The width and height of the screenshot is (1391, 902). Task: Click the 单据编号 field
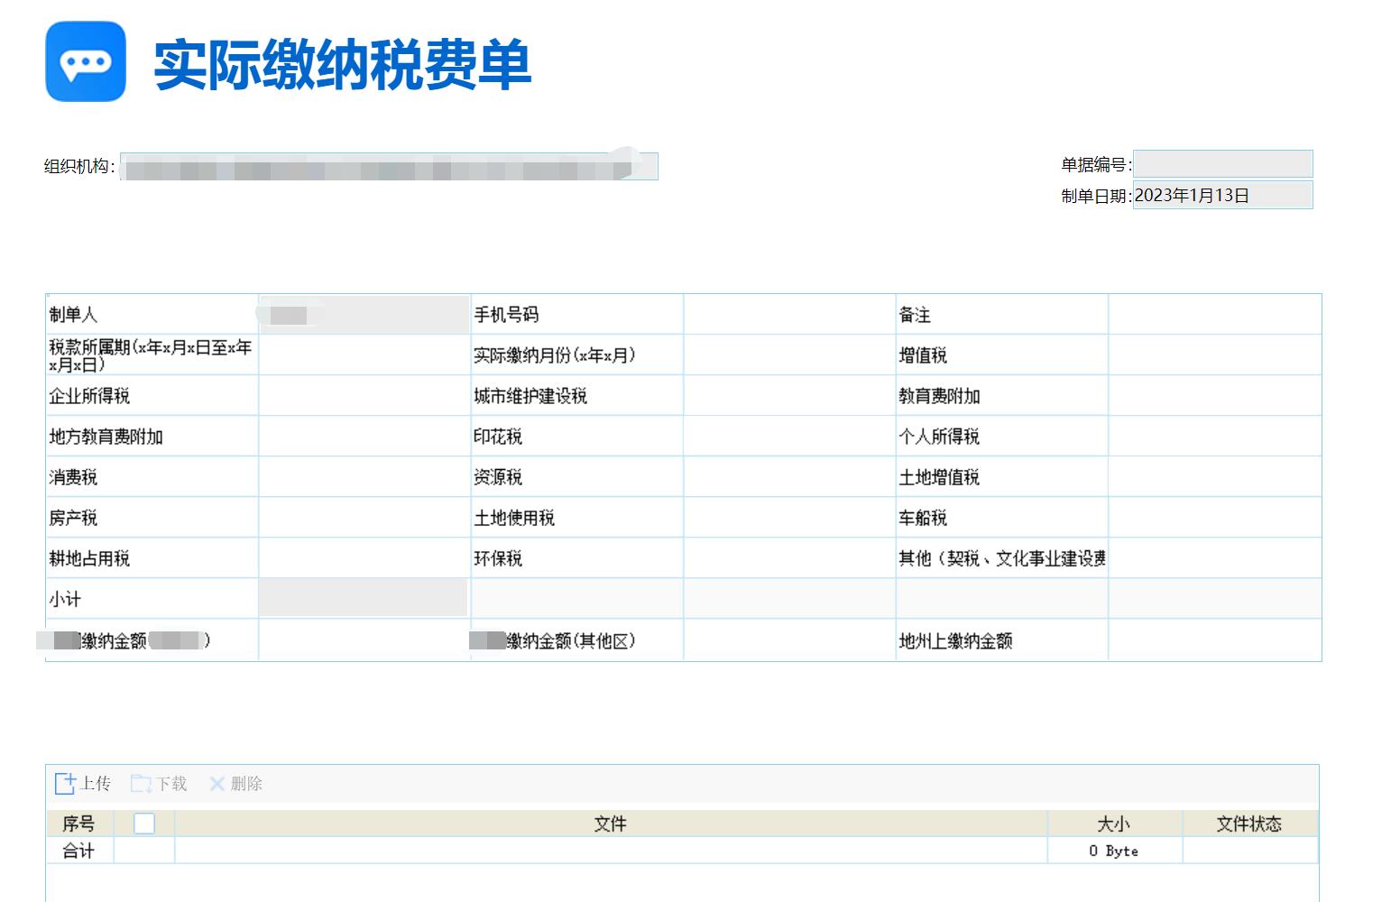1222,164
